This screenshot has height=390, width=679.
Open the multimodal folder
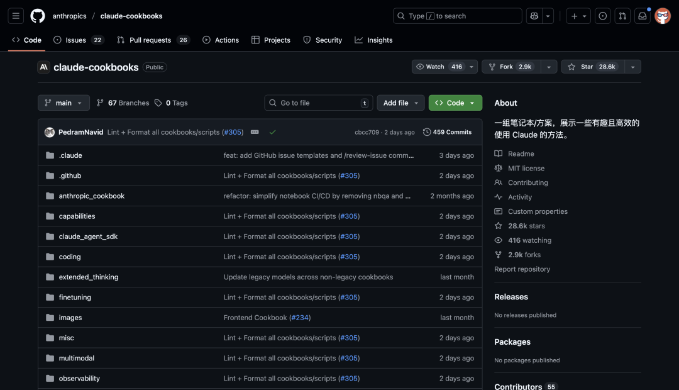pyautogui.click(x=77, y=359)
